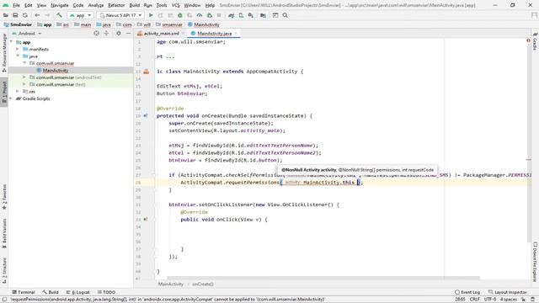The image size is (539, 303).
Task: Click the onCreate() breadcrumb at editor bottom
Action: pyautogui.click(x=203, y=284)
